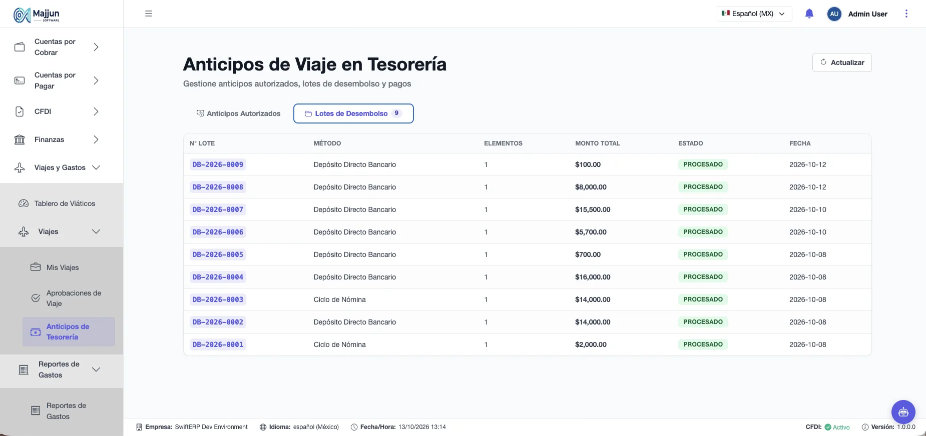This screenshot has width=926, height=436.
Task: Click the $15,500.00 amount cell
Action: point(593,209)
